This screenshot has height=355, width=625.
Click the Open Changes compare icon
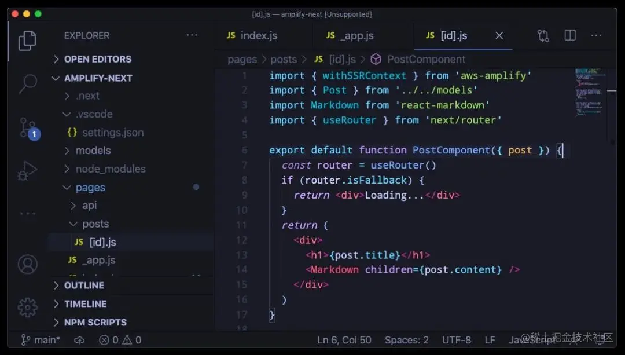(543, 36)
